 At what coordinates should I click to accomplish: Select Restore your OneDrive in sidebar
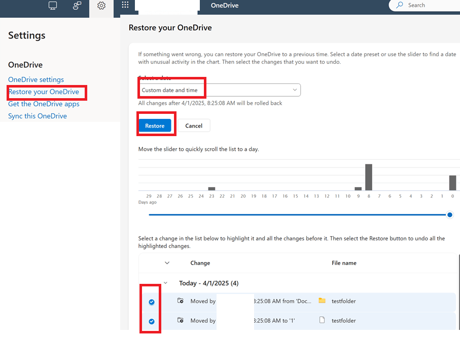(x=44, y=92)
